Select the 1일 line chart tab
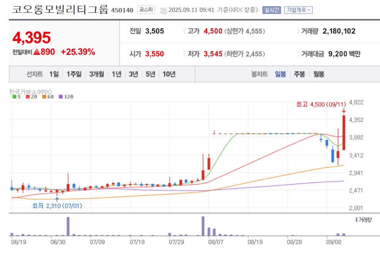 coord(54,74)
